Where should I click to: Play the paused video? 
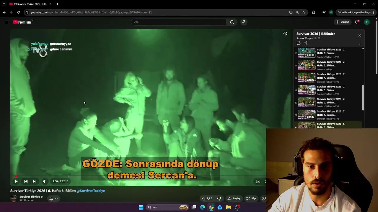click(16, 181)
